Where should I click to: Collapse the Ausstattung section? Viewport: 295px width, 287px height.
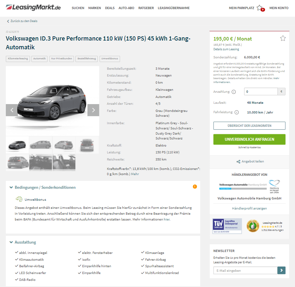[x=23, y=242]
